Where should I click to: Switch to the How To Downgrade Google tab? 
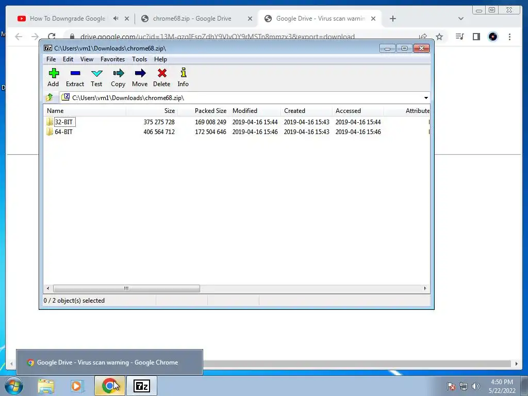pyautogui.click(x=68, y=19)
